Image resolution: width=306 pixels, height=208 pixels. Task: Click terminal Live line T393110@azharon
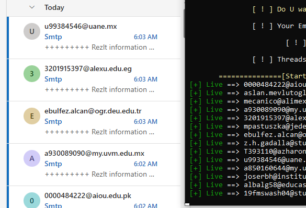248,152
